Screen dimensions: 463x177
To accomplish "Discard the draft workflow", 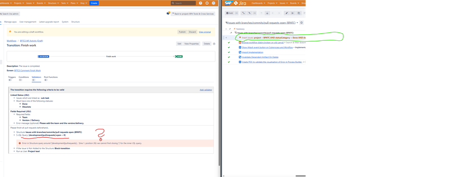I will (x=192, y=32).
